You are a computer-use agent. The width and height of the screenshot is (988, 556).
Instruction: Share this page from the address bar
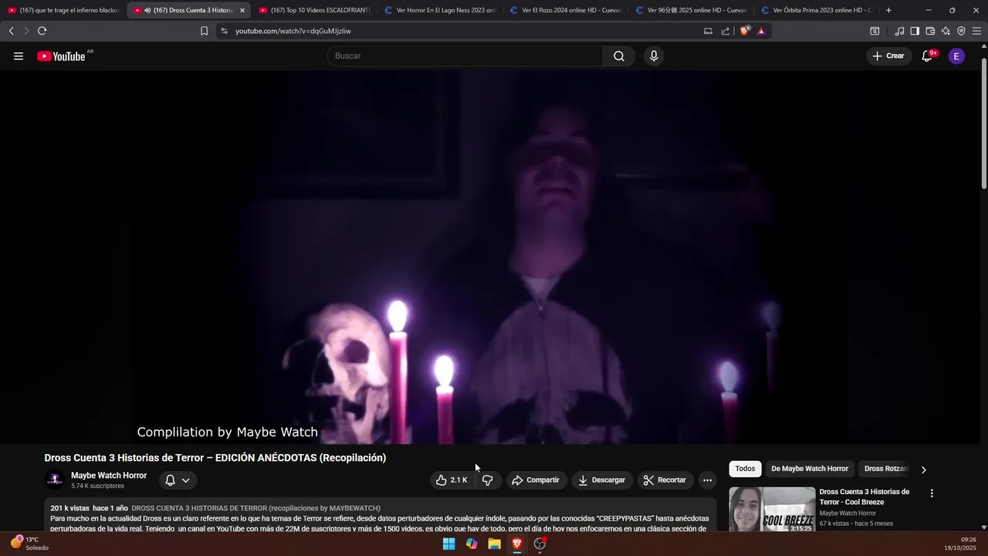pos(726,31)
